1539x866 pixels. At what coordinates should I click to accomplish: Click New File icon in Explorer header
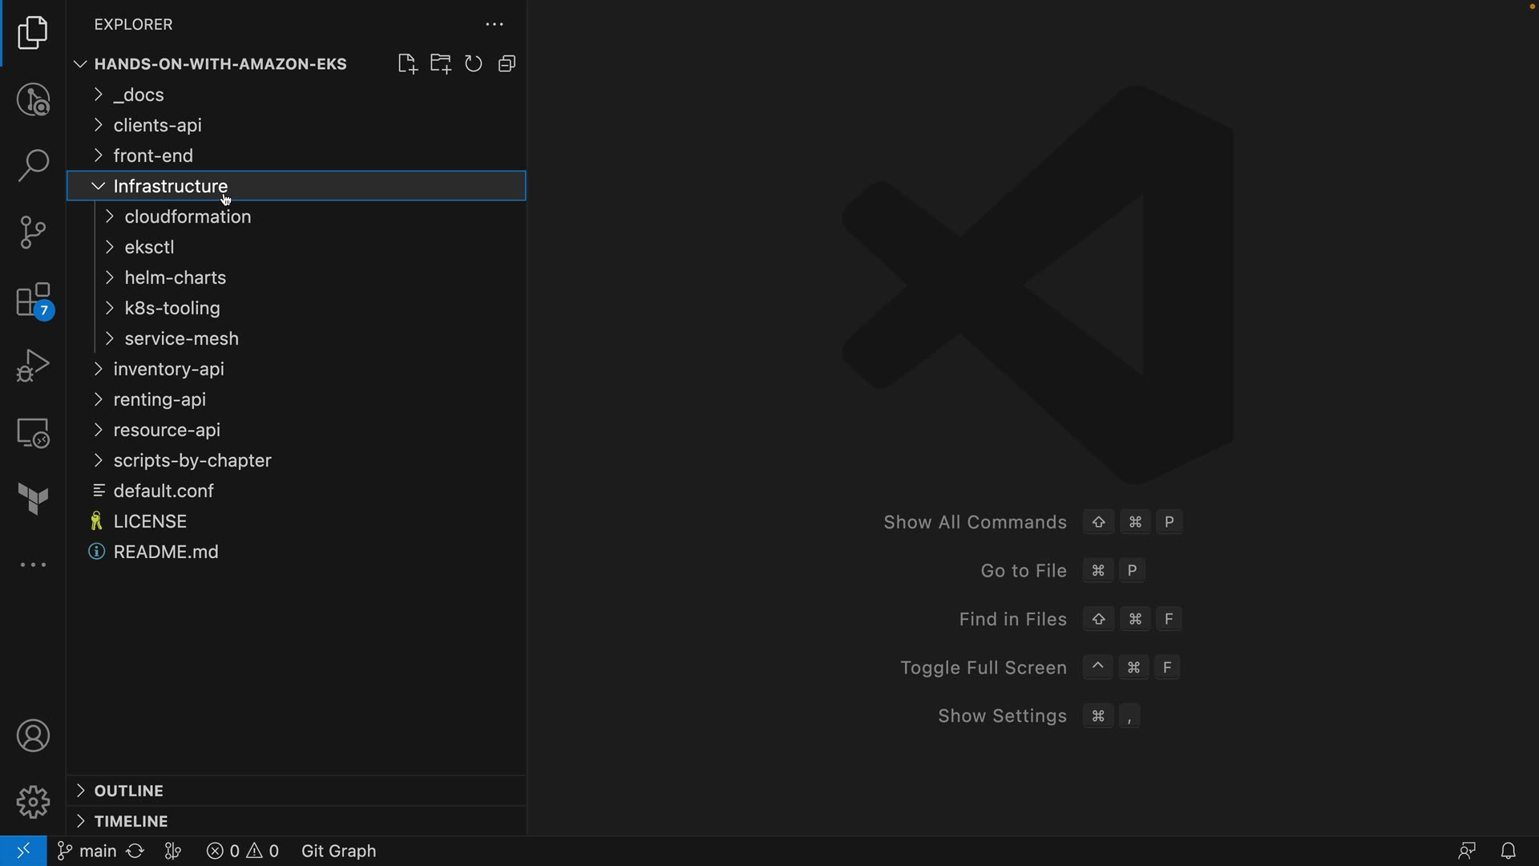click(x=407, y=64)
